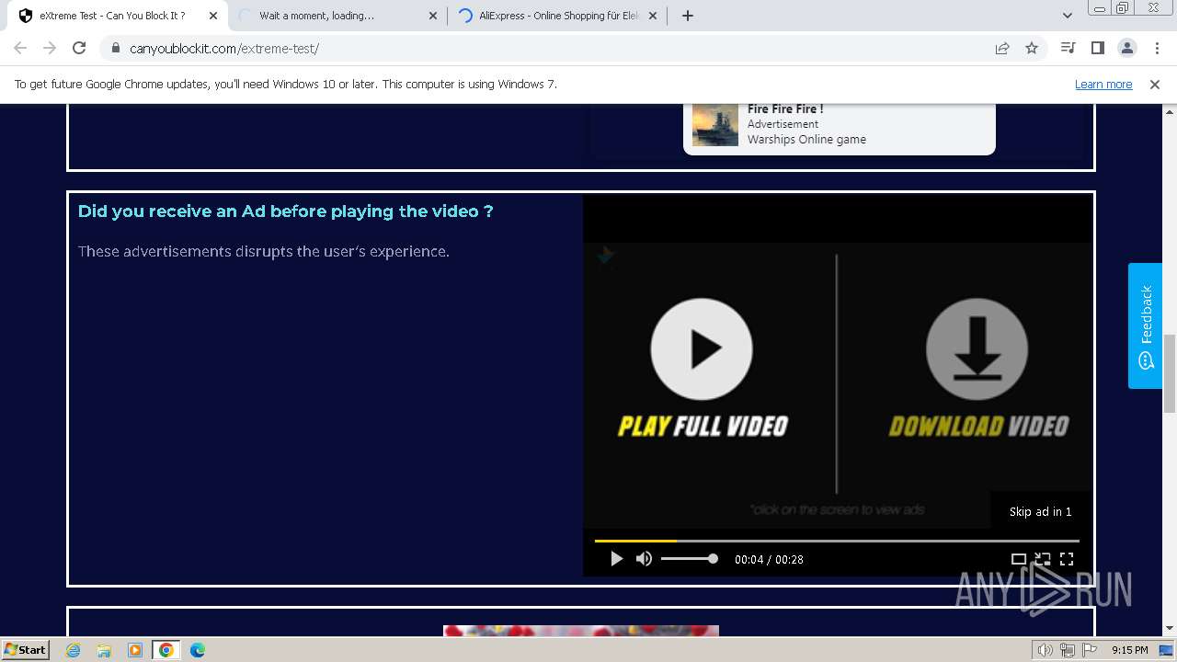Go back to previous page
1177x662 pixels.
tap(20, 48)
